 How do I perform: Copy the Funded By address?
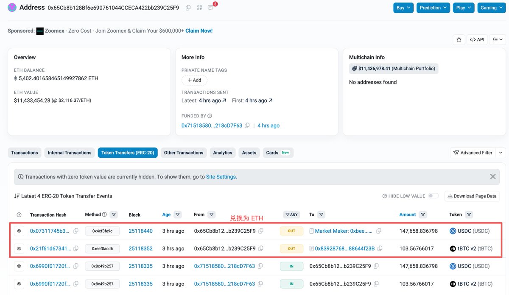pos(248,125)
